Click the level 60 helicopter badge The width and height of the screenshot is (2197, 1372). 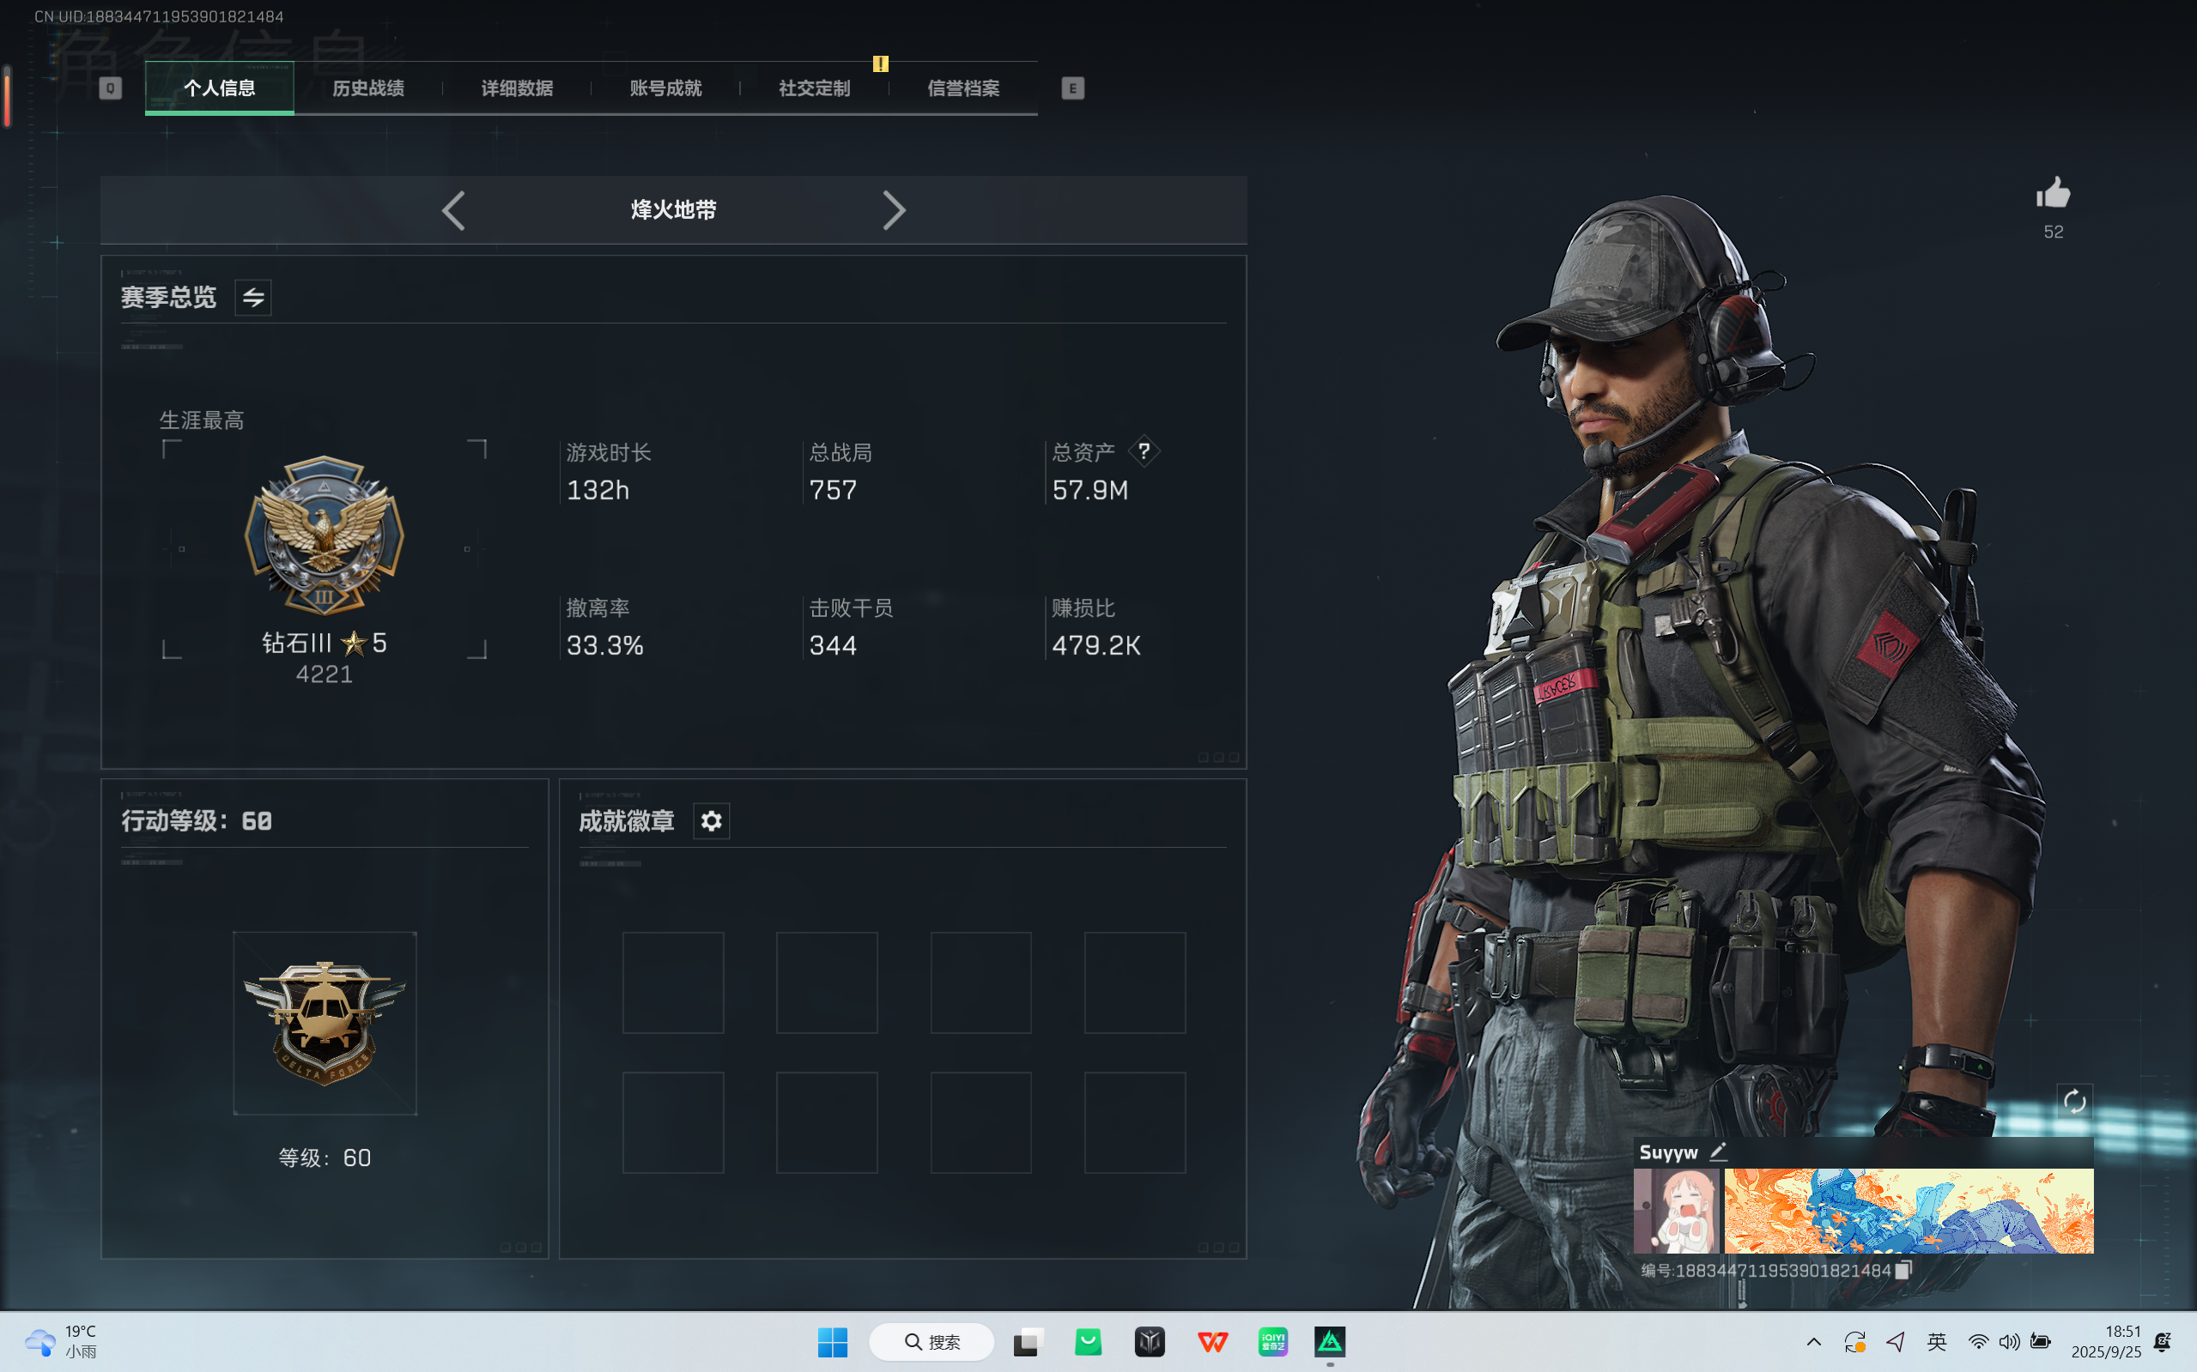pos(325,1023)
